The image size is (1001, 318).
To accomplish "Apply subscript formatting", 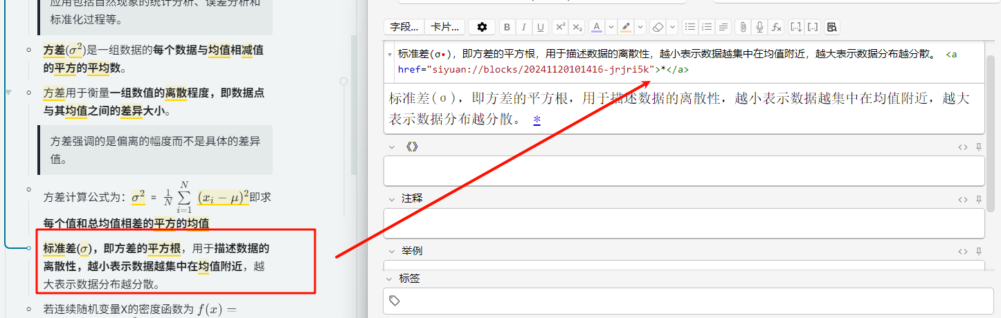I will coord(577,27).
